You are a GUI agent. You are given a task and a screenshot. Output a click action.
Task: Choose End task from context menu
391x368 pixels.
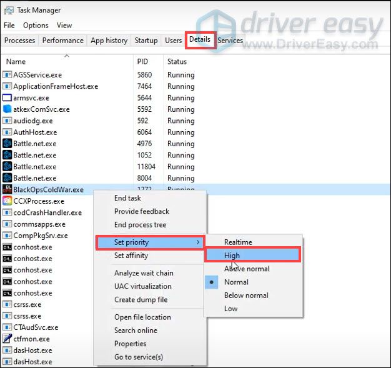tap(127, 198)
